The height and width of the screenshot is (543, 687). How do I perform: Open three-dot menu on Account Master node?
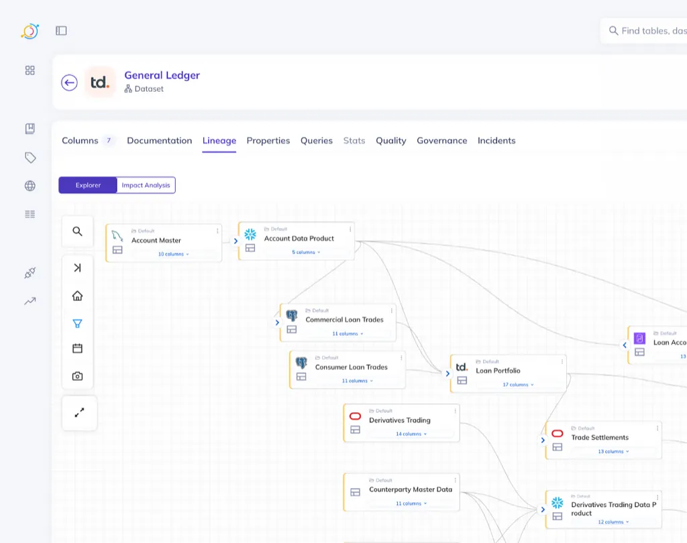pos(217,231)
